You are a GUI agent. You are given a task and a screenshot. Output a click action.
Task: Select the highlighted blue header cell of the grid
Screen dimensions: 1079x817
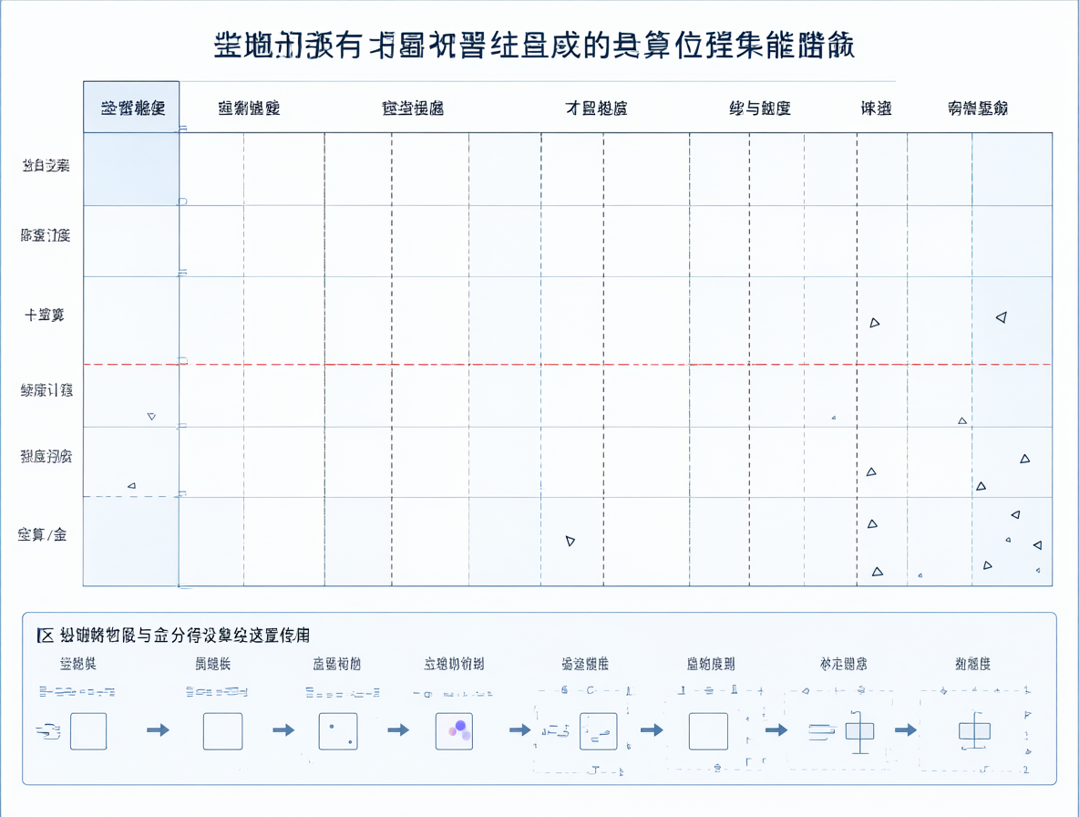(x=131, y=108)
